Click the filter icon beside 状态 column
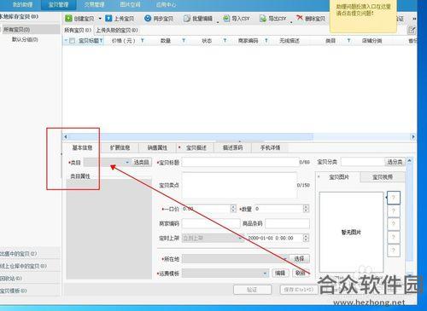Image resolution: width=427 pixels, height=311 pixels. click(x=225, y=41)
